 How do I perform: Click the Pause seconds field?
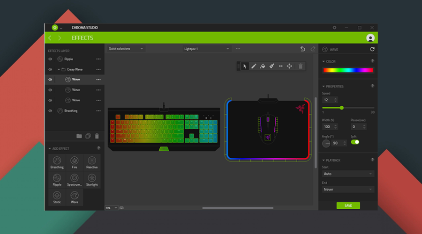tap(359, 126)
